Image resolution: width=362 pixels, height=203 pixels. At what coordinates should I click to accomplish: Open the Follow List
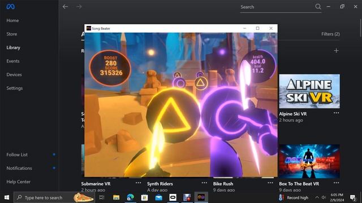[x=17, y=155]
